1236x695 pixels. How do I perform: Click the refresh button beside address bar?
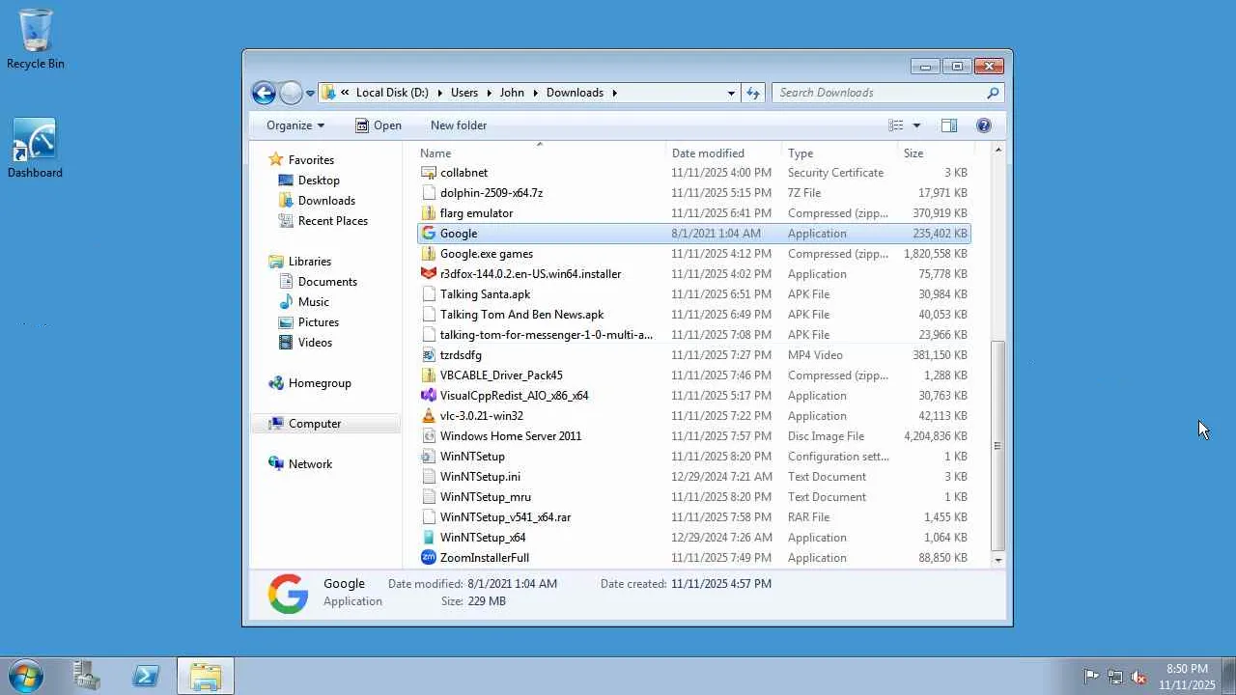click(754, 93)
